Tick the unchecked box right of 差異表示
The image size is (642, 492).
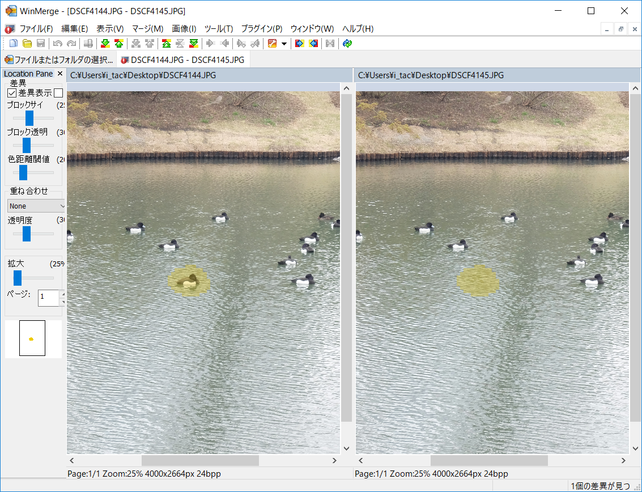[x=58, y=94]
